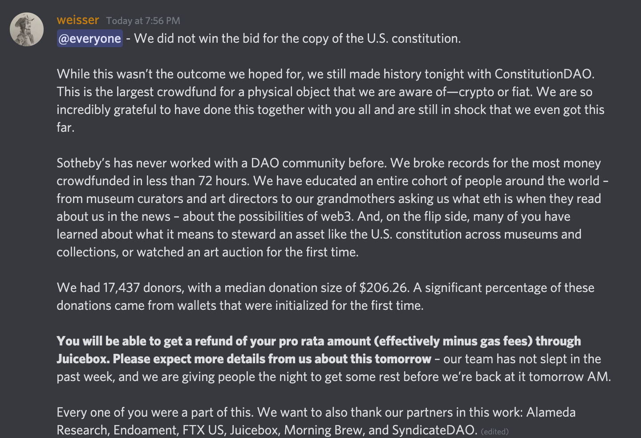The width and height of the screenshot is (641, 438).
Task: Click the 17,437 donors figure
Action: [122, 288]
